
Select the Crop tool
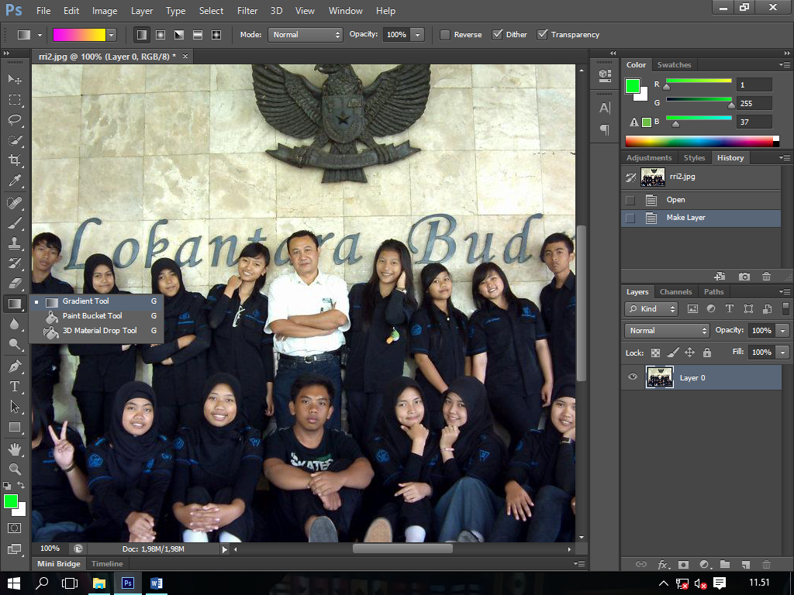point(15,160)
